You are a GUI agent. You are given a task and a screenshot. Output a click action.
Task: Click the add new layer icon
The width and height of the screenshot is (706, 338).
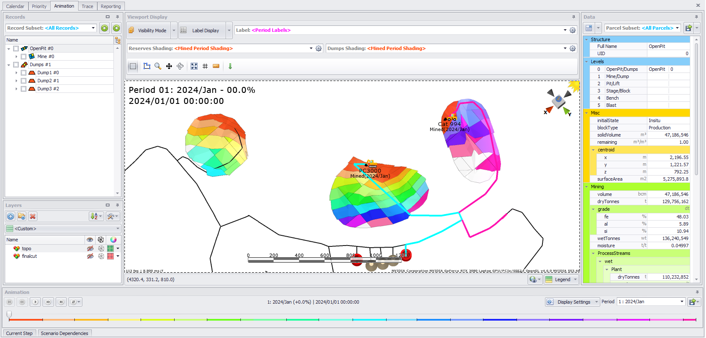click(11, 216)
